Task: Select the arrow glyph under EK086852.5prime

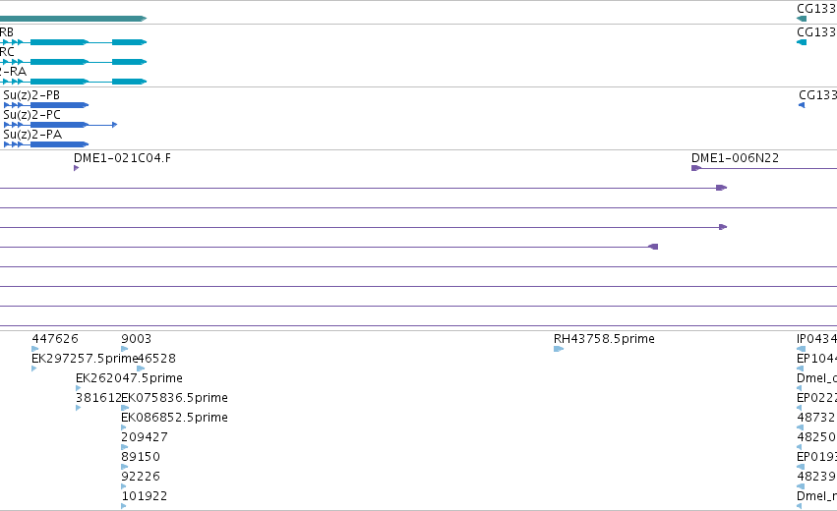Action: (x=124, y=427)
